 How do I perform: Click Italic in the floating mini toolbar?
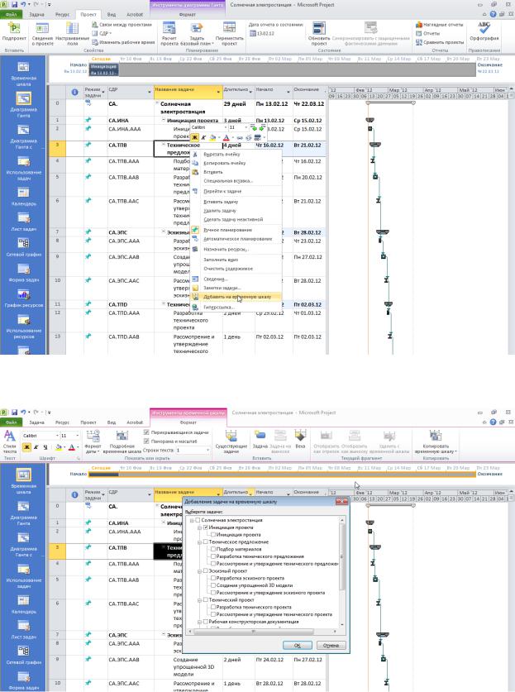point(203,137)
